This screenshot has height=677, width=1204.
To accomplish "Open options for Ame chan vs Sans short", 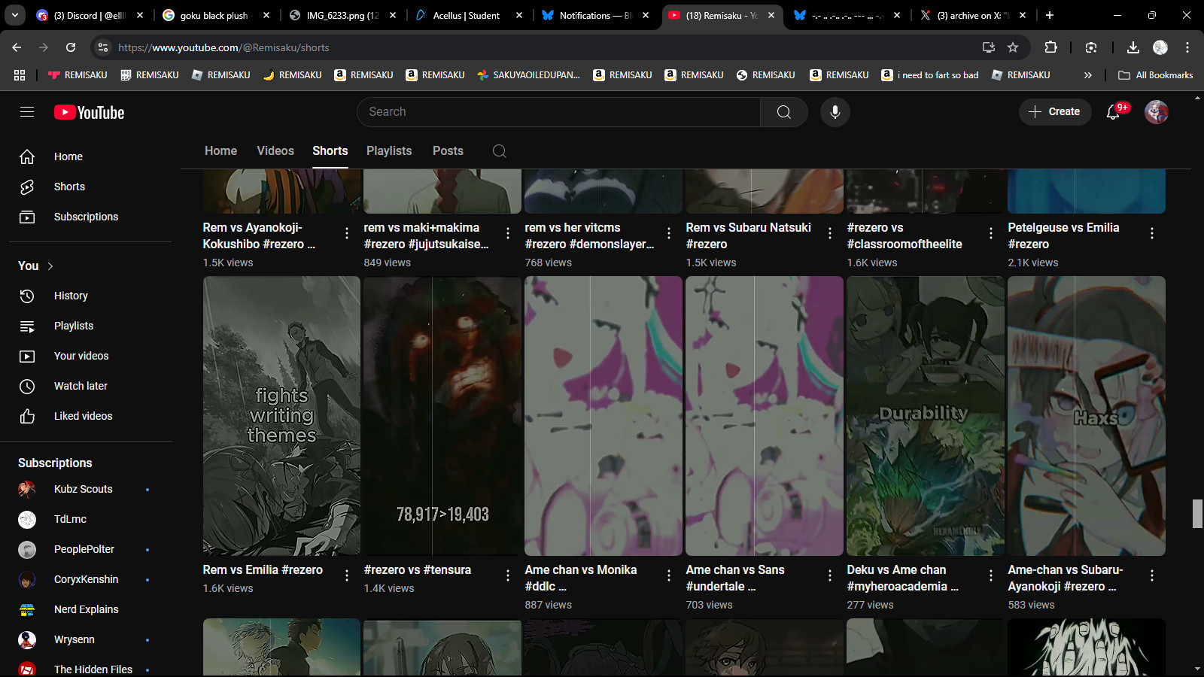I will 830,575.
